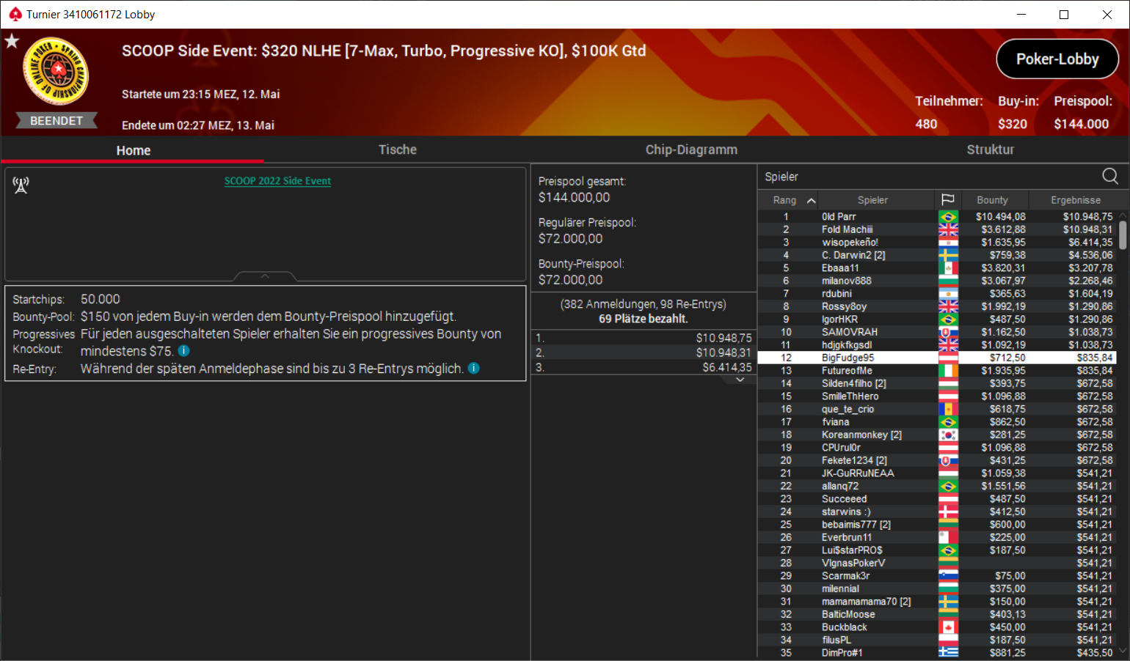Click que_te_crio's Moldova flag
This screenshot has height=661, width=1130.
948,409
